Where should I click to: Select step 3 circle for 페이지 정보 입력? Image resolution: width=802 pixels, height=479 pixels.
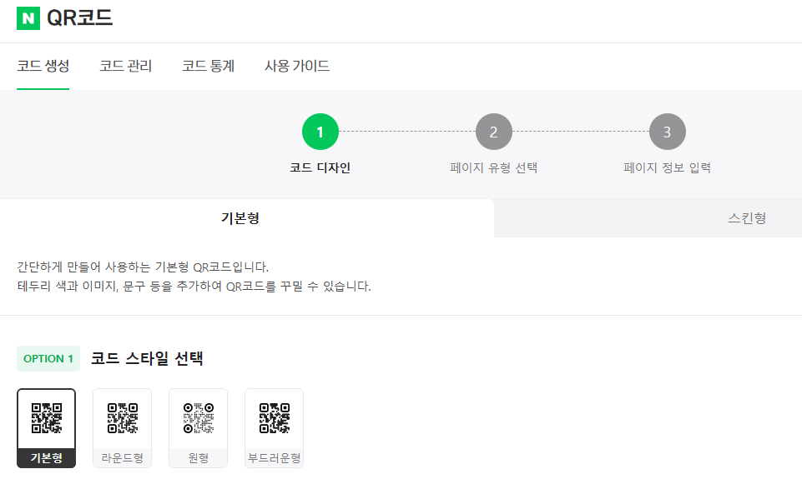[x=667, y=132]
